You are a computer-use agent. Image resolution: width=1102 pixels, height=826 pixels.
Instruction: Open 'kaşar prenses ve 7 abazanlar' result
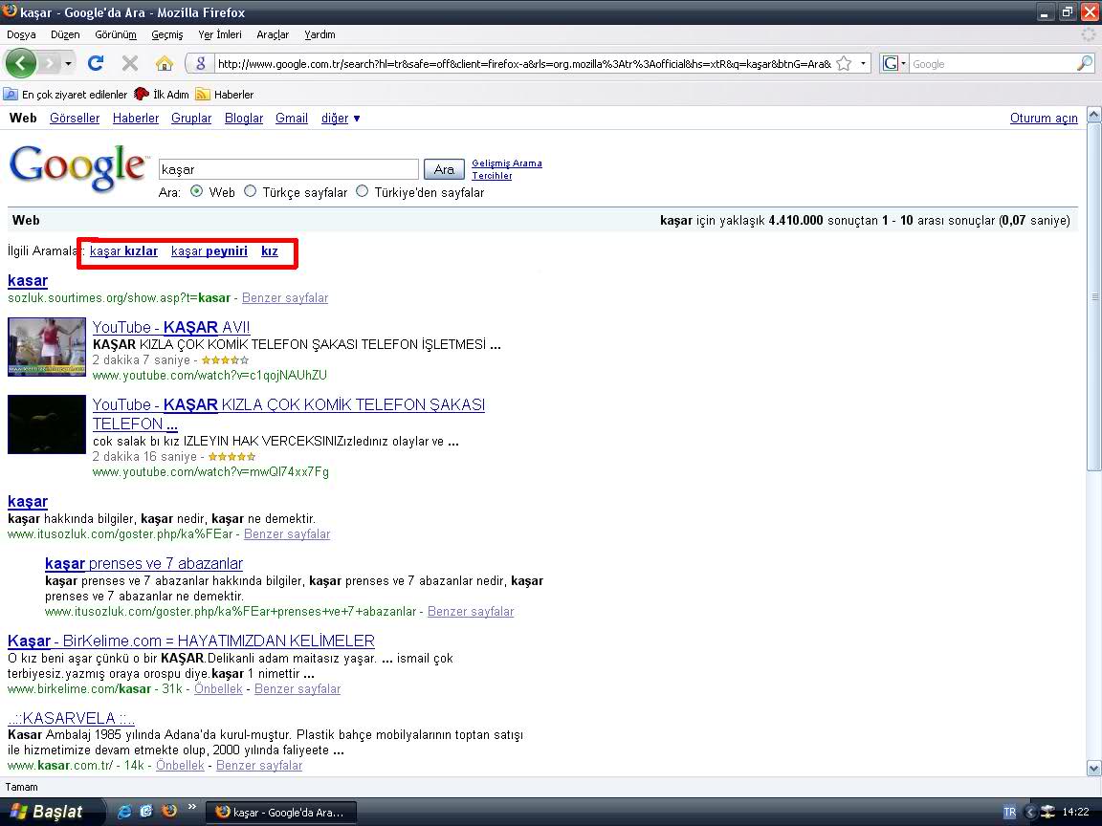pyautogui.click(x=143, y=563)
